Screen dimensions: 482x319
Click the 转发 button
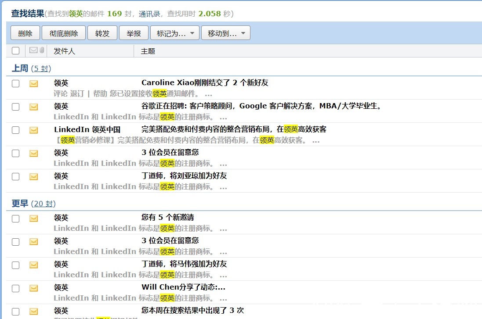click(102, 33)
